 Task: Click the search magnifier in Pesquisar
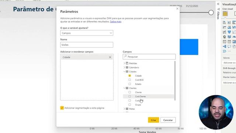coord(125,57)
